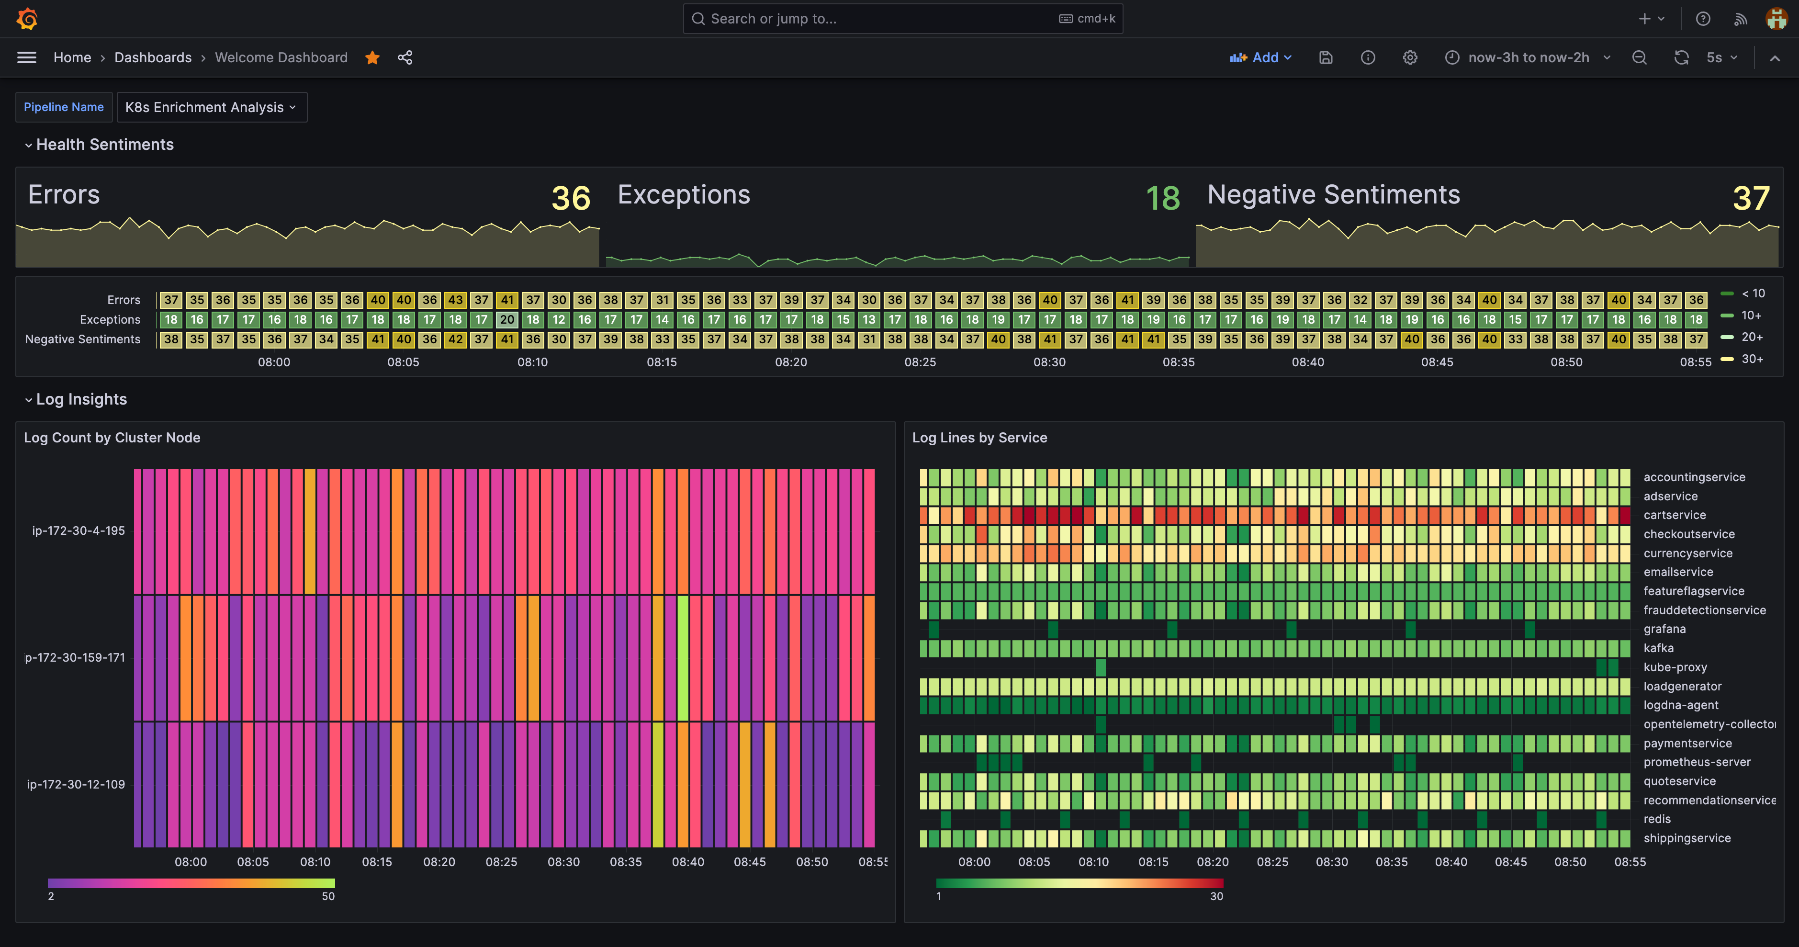The height and width of the screenshot is (947, 1799).
Task: Save the dashboard with the disk icon
Action: point(1326,57)
